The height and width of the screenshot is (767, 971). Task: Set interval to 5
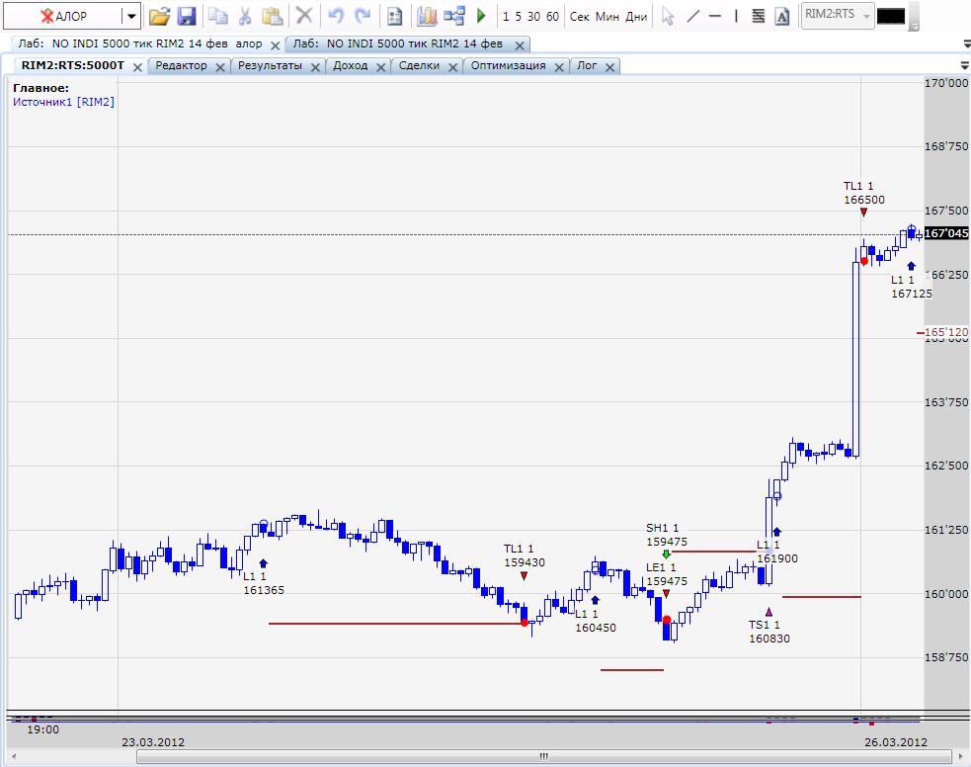click(519, 17)
